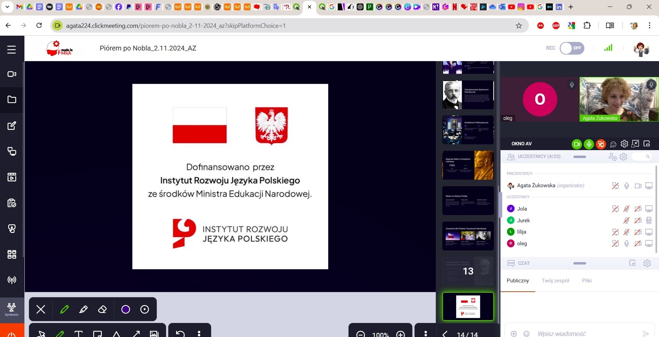659x337 pixels.
Task: Open the purple pen color swatch
Action: point(126,310)
